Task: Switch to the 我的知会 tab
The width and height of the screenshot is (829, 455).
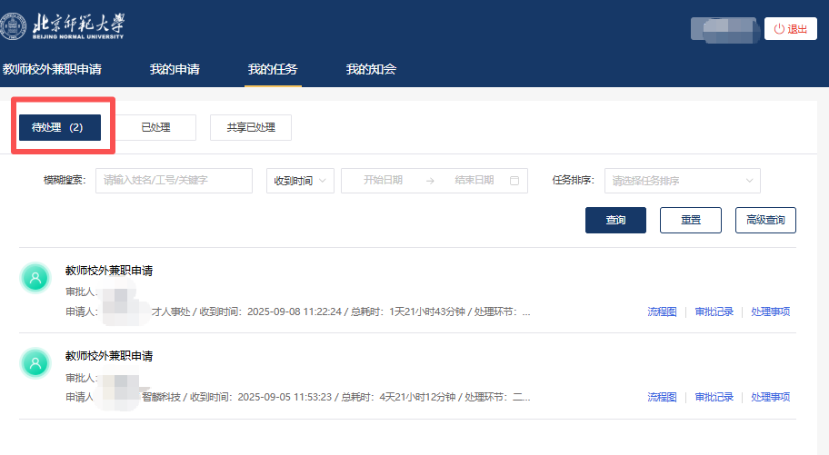Action: (371, 69)
